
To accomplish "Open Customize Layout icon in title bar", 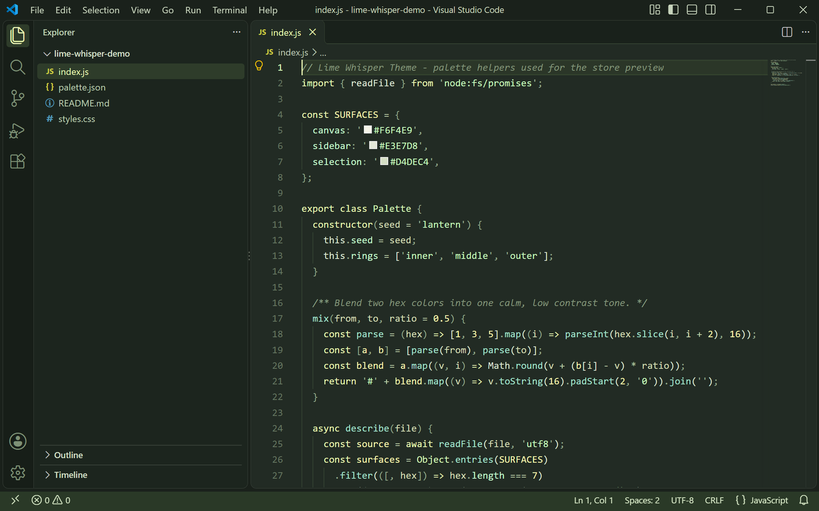I will click(x=655, y=10).
